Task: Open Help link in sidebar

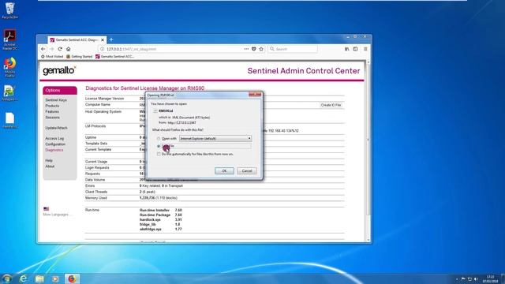Action: [49, 161]
